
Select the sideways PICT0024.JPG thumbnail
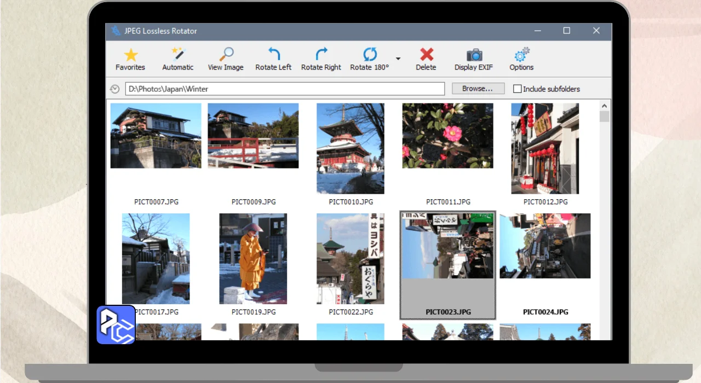545,246
